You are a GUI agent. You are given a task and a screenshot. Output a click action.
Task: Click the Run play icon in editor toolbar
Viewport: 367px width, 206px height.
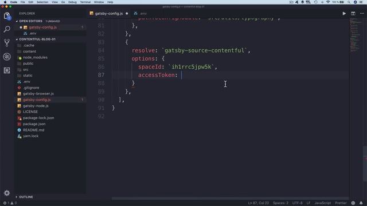pos(344,14)
